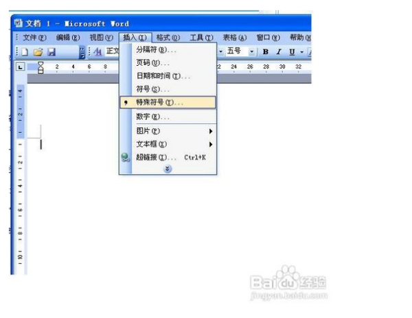Image resolution: width=412 pixels, height=318 pixels.
Task: Open the 窗口 (Window) menu
Action: (x=268, y=38)
